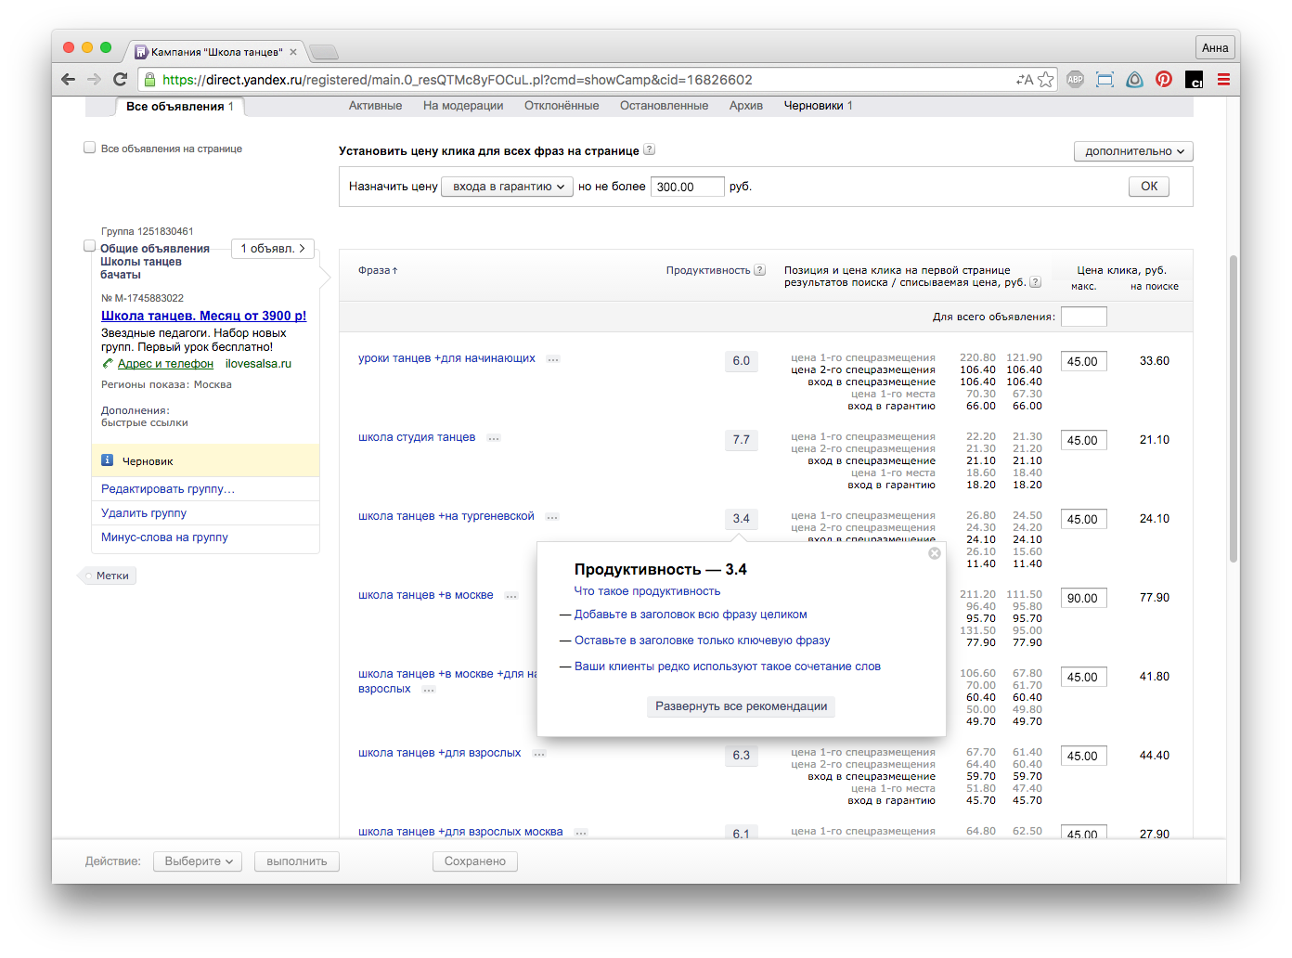Click the max price field for 'школа танцев +в москве'
Image resolution: width=1292 pixels, height=958 pixels.
pyautogui.click(x=1083, y=599)
